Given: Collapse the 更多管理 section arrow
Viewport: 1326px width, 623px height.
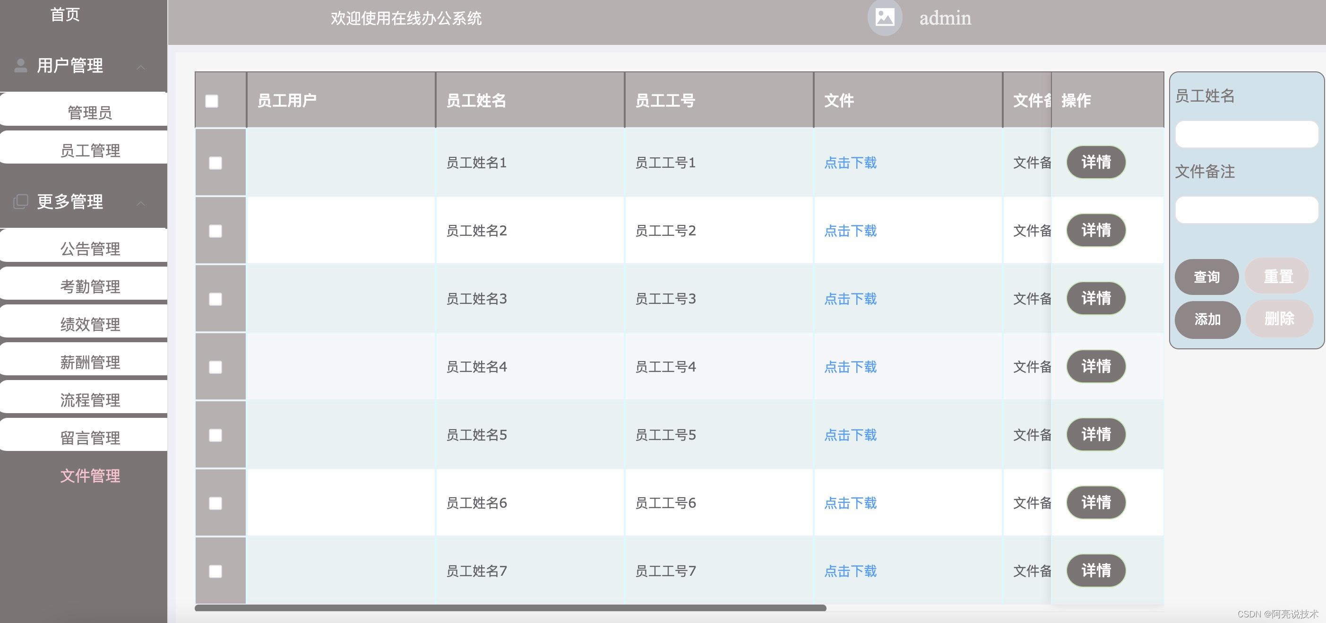Looking at the screenshot, I should (x=140, y=203).
